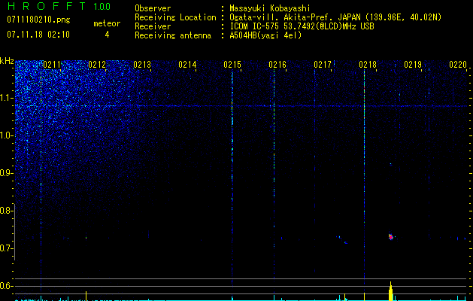Click the 1.1 kHz axis label
473x301 pixels.
6,98
